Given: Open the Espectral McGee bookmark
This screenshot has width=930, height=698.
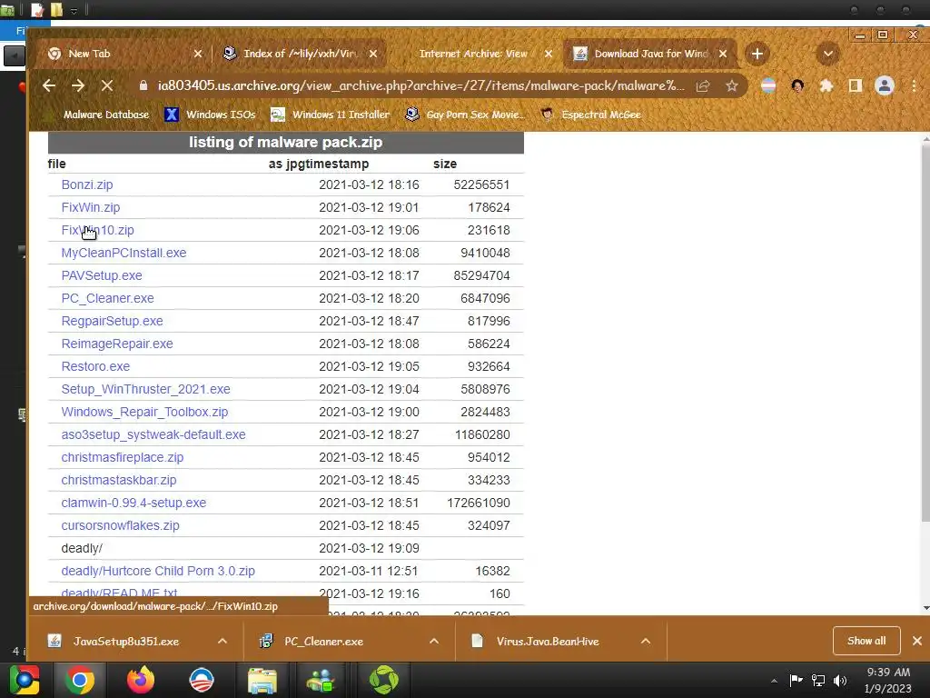Looking at the screenshot, I should point(590,115).
